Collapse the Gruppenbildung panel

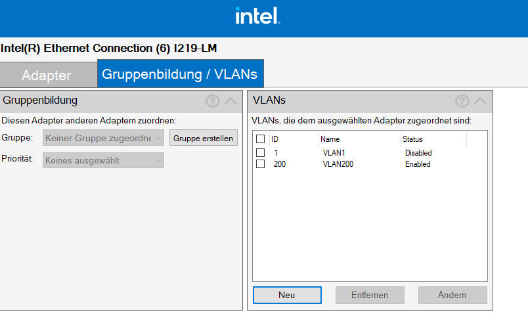(x=231, y=100)
